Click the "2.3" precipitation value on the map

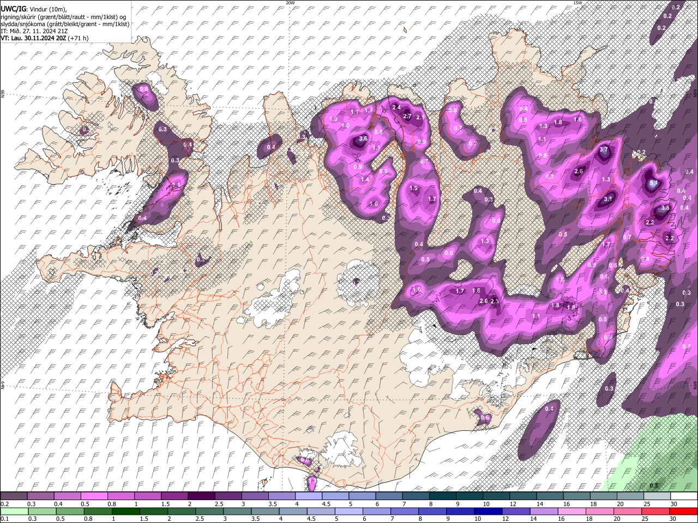[x=495, y=301]
